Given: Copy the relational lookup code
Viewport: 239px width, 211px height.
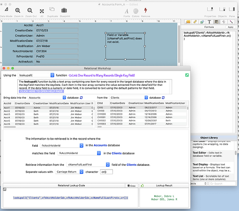Looking at the screenshot, I should (x=131, y=186).
